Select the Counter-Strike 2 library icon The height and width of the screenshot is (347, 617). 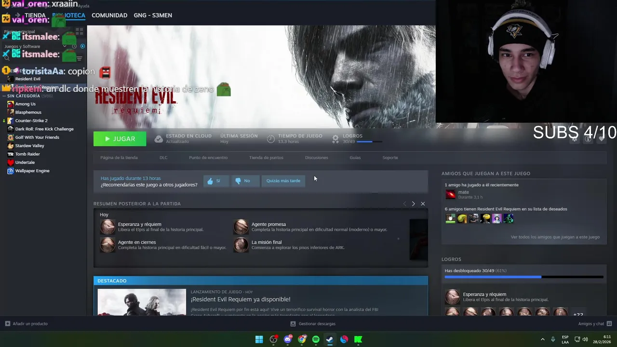[x=11, y=120]
